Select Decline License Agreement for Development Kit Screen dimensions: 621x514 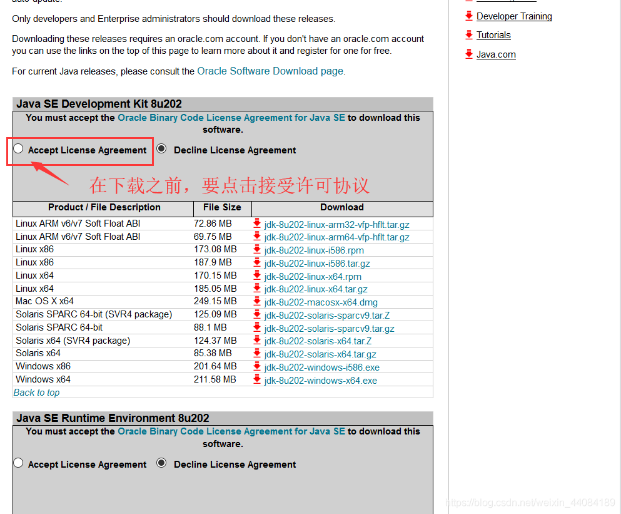(x=161, y=149)
